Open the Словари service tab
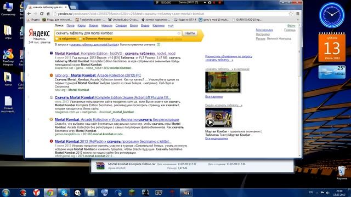 click(121, 26)
